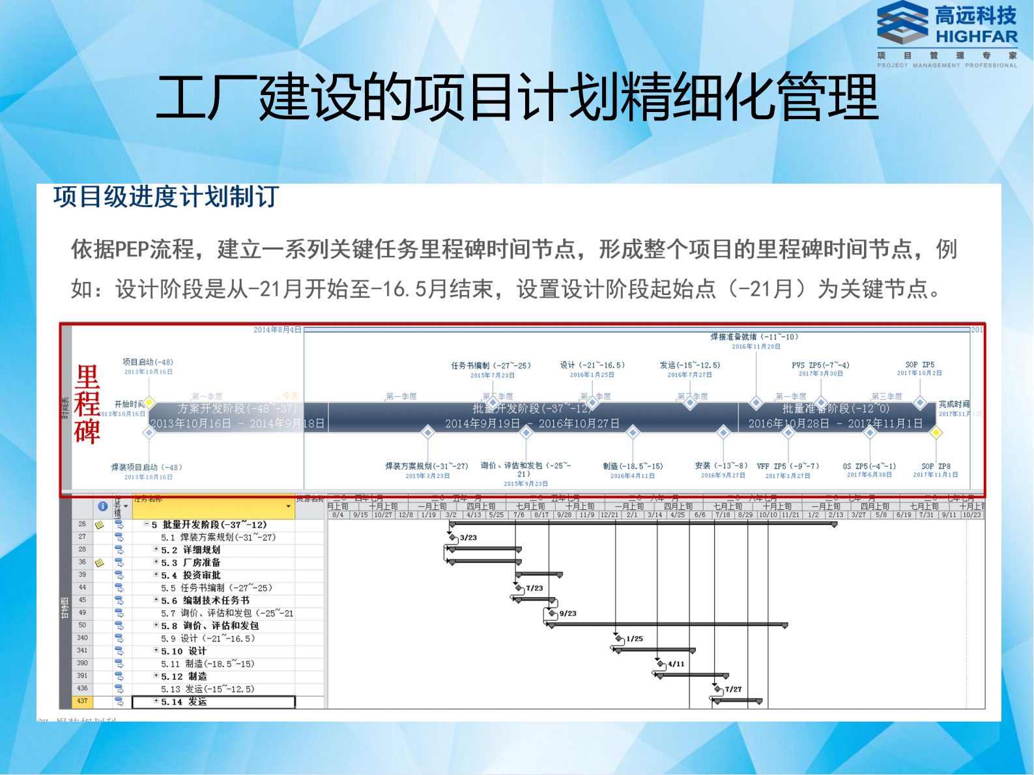The height and width of the screenshot is (775, 1034).
Task: Expand subtask 5.2 详细规划
Action: point(156,549)
